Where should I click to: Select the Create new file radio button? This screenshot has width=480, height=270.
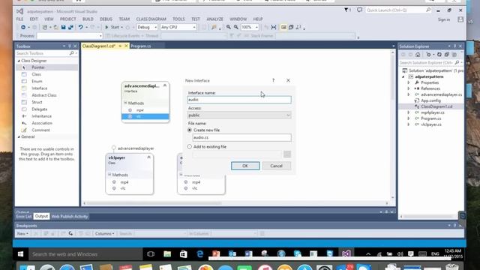[190, 130]
